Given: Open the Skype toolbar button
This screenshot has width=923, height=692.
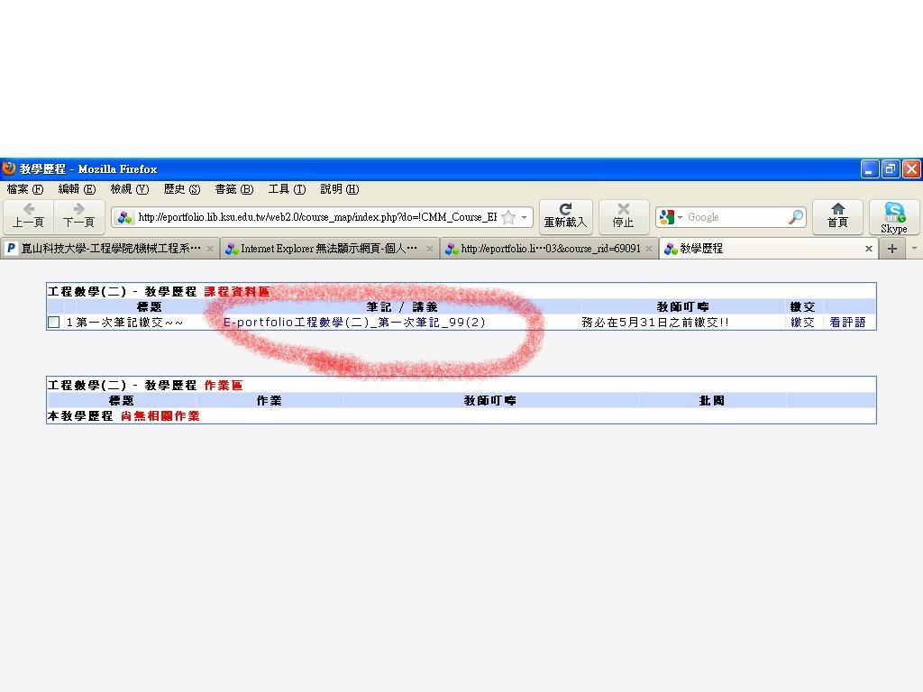Looking at the screenshot, I should click(893, 217).
